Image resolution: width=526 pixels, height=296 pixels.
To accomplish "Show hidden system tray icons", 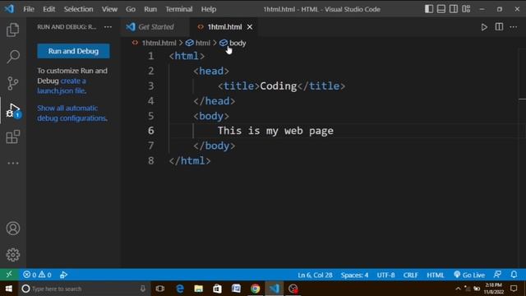I will click(x=458, y=289).
